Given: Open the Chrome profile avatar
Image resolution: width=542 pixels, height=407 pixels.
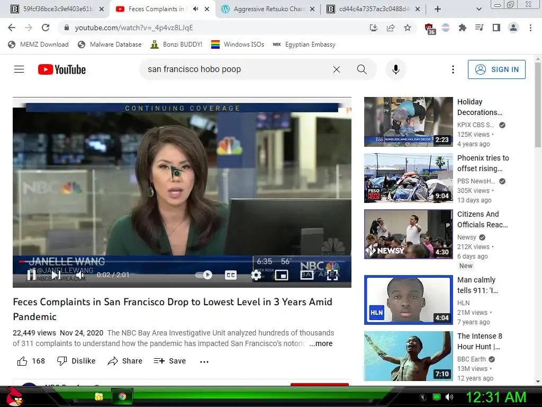Looking at the screenshot, I should (513, 28).
